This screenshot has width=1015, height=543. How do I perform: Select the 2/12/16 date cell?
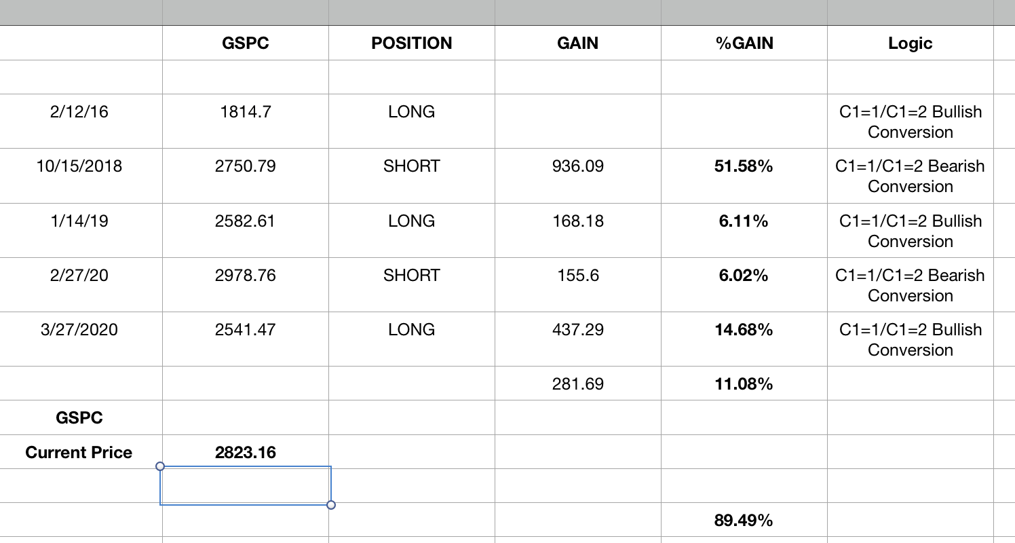click(x=79, y=112)
